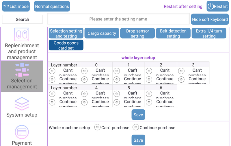Save the whole layer setup

click(x=138, y=115)
